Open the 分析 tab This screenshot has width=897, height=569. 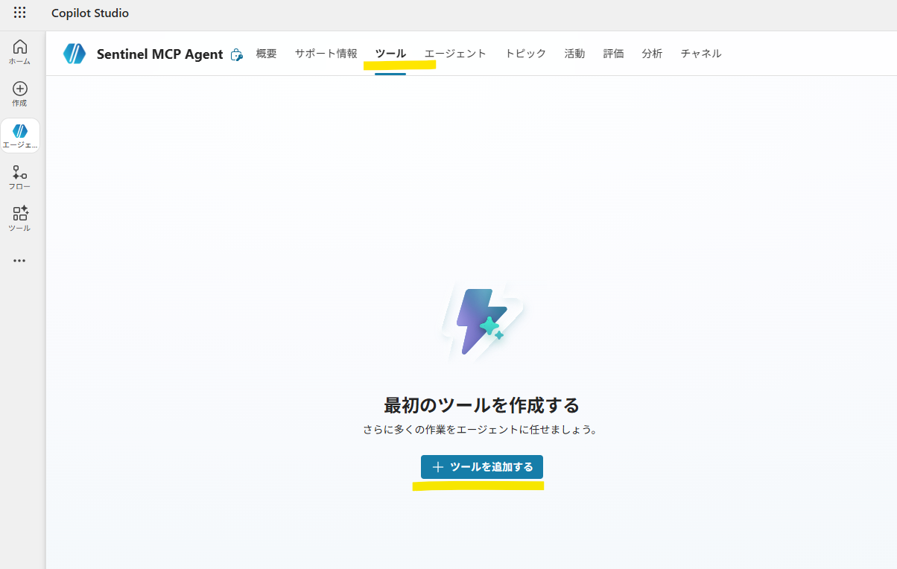click(x=652, y=54)
